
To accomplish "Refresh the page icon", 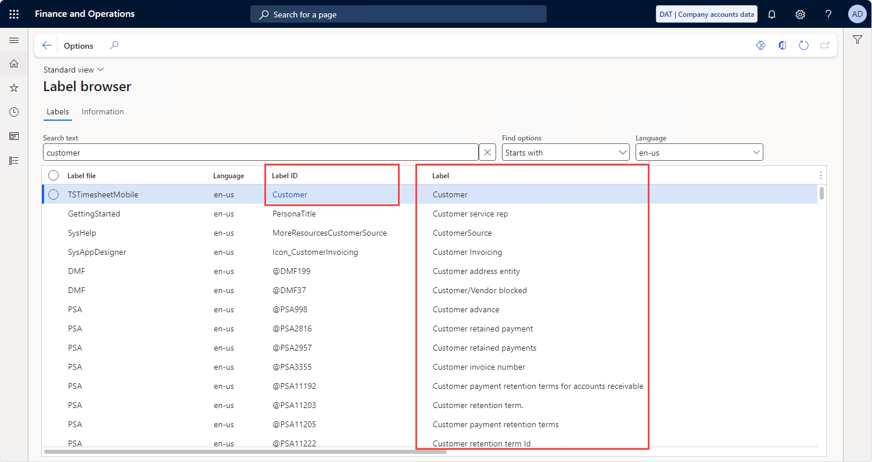I will click(803, 45).
